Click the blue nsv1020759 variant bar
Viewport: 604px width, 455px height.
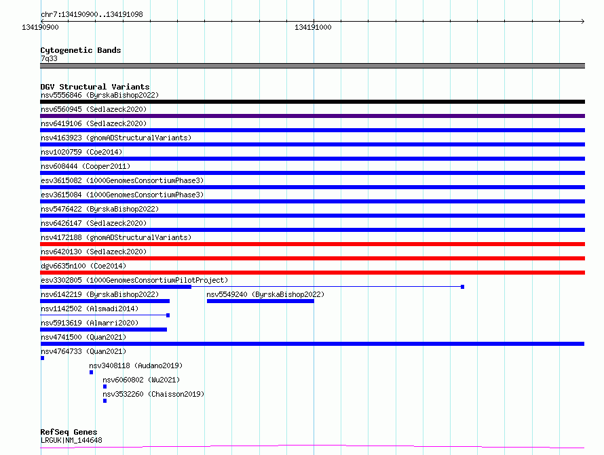[312, 159]
